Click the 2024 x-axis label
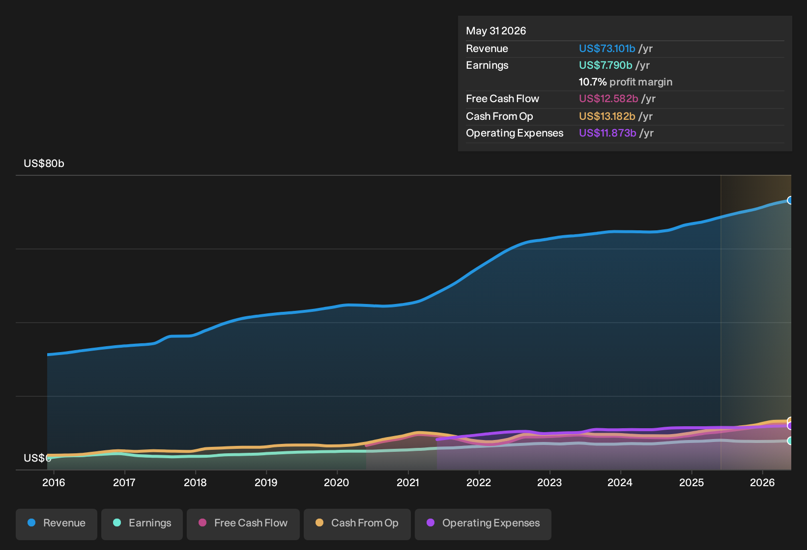 (620, 483)
